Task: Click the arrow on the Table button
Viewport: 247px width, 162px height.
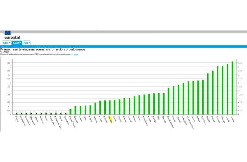Action: coord(9,43)
